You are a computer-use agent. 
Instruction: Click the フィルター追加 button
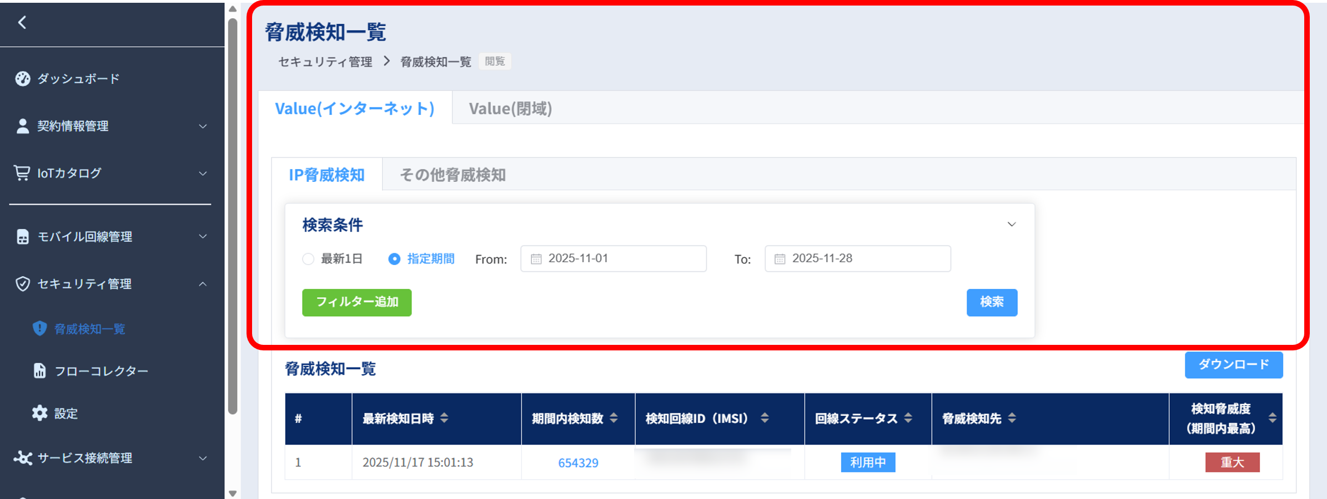356,303
